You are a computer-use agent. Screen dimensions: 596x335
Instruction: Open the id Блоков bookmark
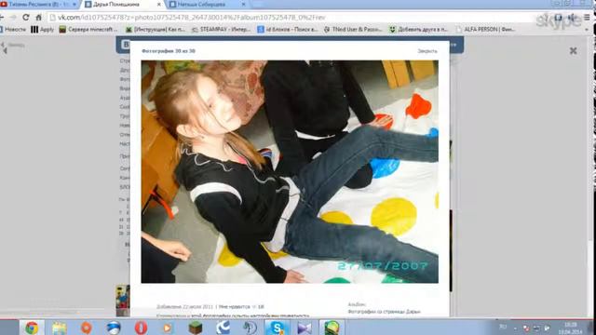click(x=288, y=29)
